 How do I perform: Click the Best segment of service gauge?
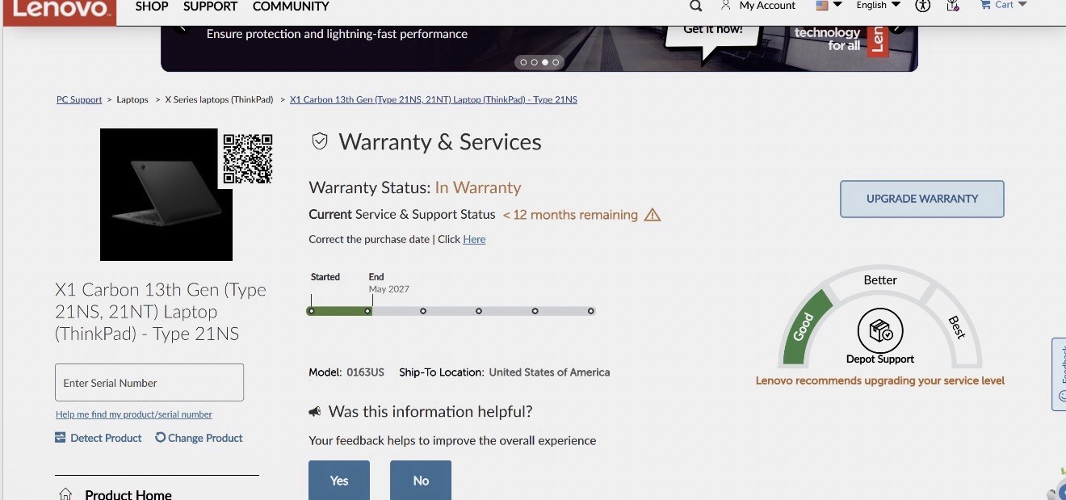click(956, 327)
